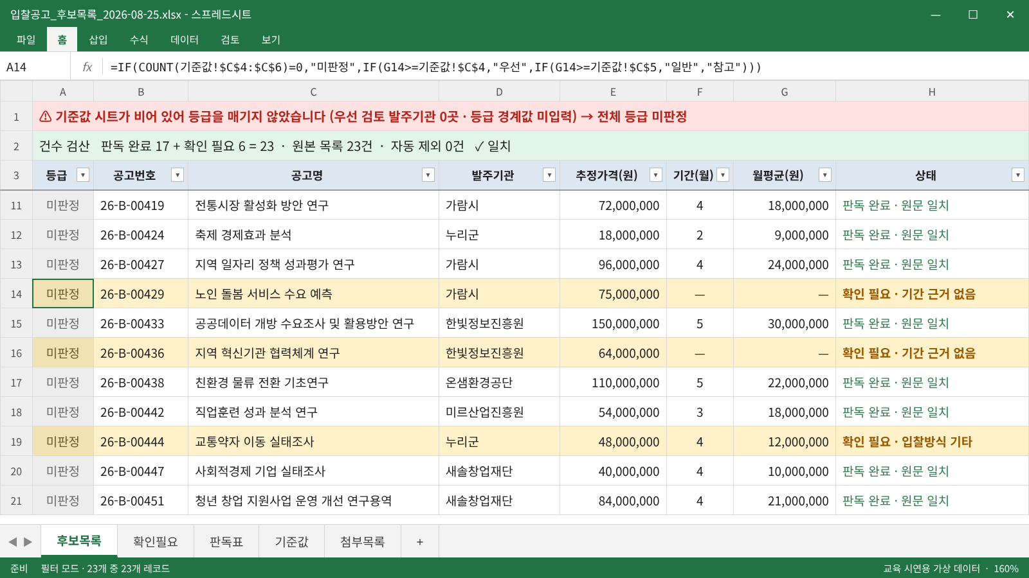This screenshot has height=578, width=1029.
Task: Open the 추정가격(원) filter dropdown
Action: [x=656, y=175]
